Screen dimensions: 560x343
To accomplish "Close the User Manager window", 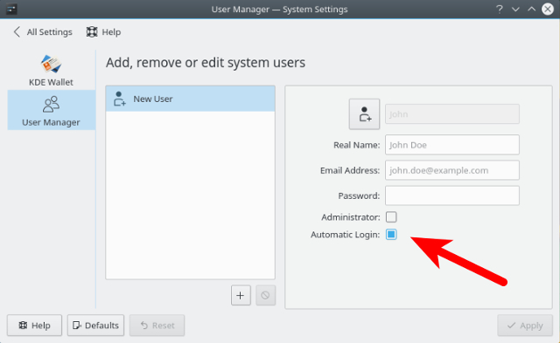I will [x=548, y=9].
